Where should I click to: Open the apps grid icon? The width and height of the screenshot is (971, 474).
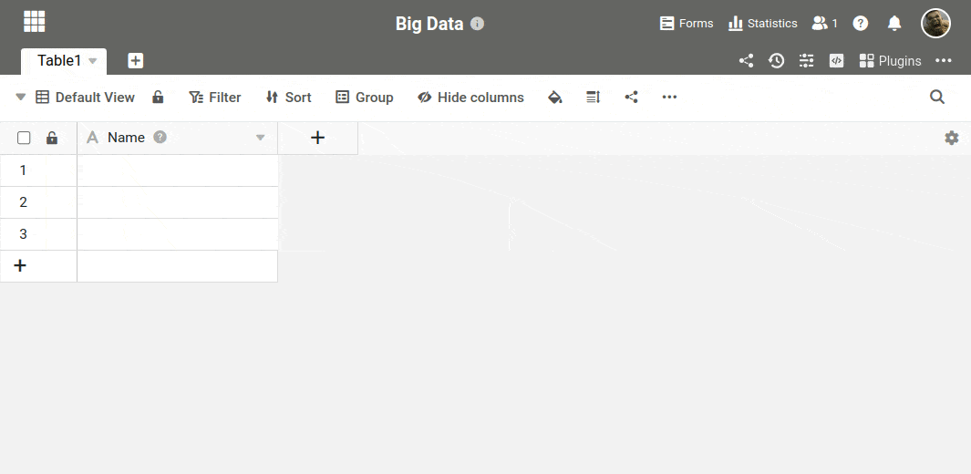pos(35,22)
